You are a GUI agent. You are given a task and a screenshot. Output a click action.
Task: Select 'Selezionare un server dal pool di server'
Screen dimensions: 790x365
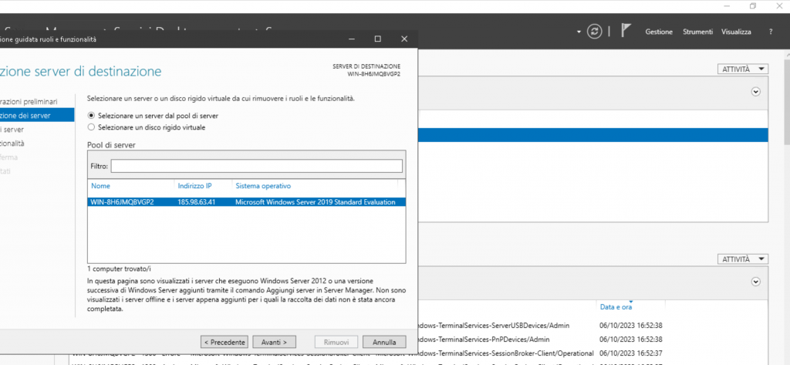pos(92,115)
